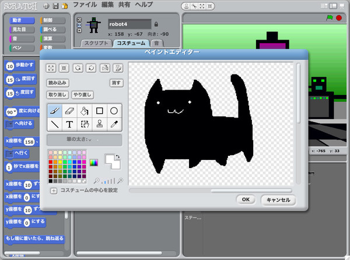Select the Eyedropper tool
Screen dimensions: 350x260
click(x=114, y=124)
